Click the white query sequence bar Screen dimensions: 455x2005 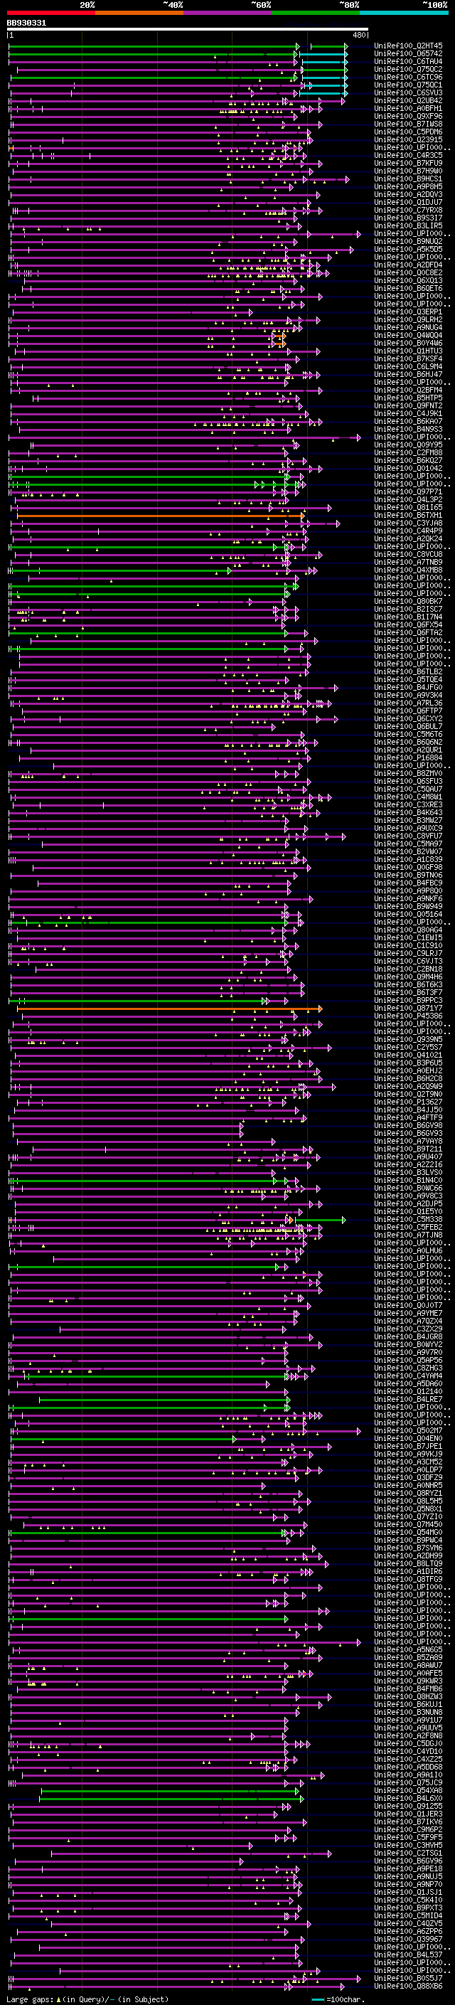[x=188, y=30]
